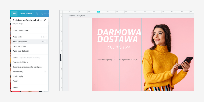Click the 152 guide marker on ruler
The image size is (204, 102).
pos(98,12)
